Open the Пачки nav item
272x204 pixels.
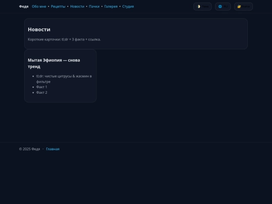pyautogui.click(x=94, y=7)
